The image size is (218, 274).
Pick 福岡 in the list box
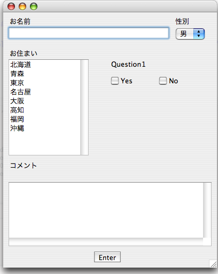(44, 119)
